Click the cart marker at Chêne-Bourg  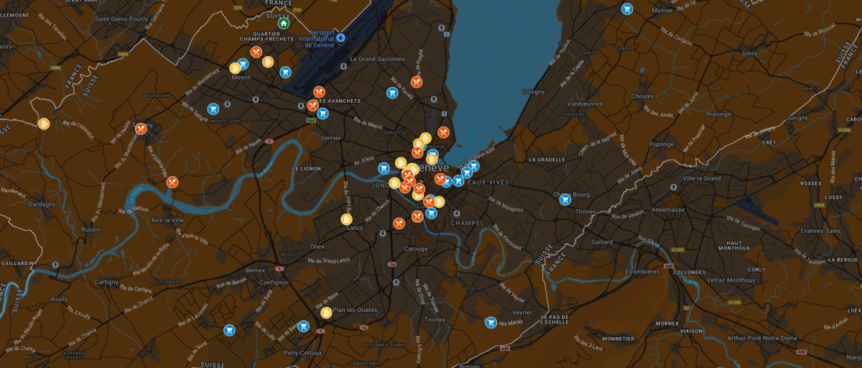click(565, 199)
